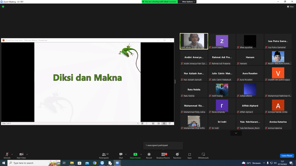Image resolution: width=296 pixels, height=166 pixels.
Task: Click the Leave Room button
Action: [287, 156]
